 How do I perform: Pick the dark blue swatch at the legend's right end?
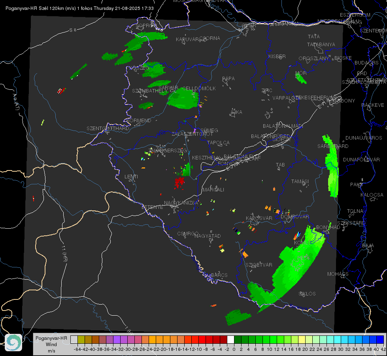[x=380, y=339]
